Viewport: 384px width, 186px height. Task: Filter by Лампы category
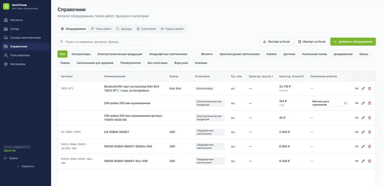pos(65,63)
